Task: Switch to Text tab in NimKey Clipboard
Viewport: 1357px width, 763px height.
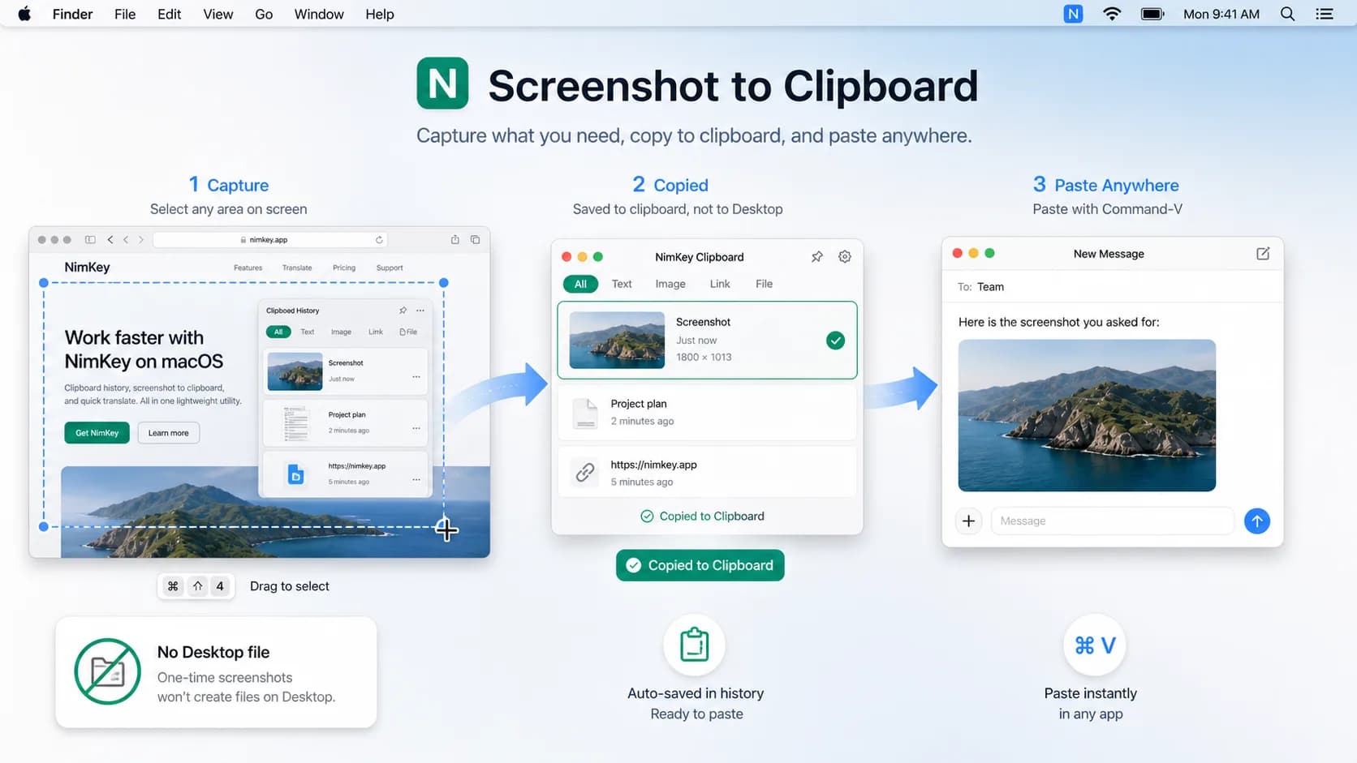Action: (622, 284)
